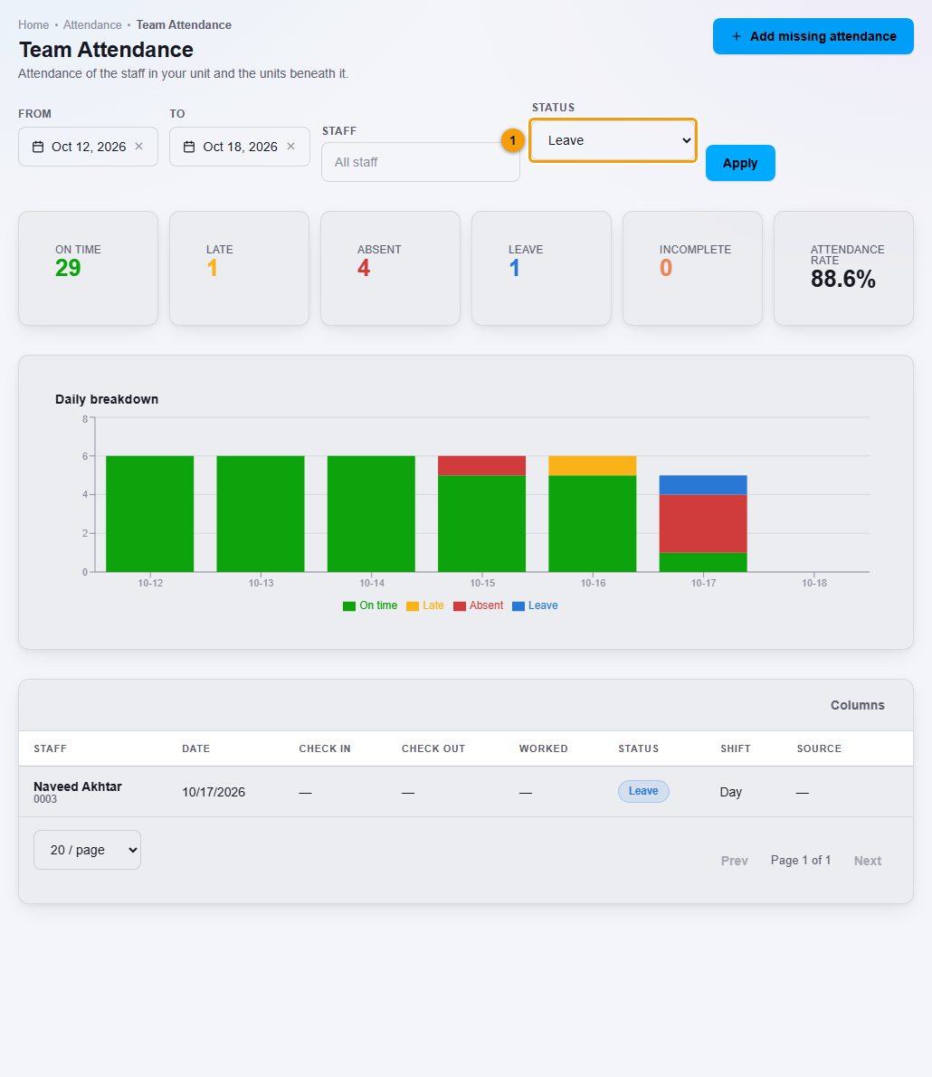This screenshot has width=932, height=1077.
Task: Click the yellow Late segment on 10-16 bar
Action: point(593,466)
